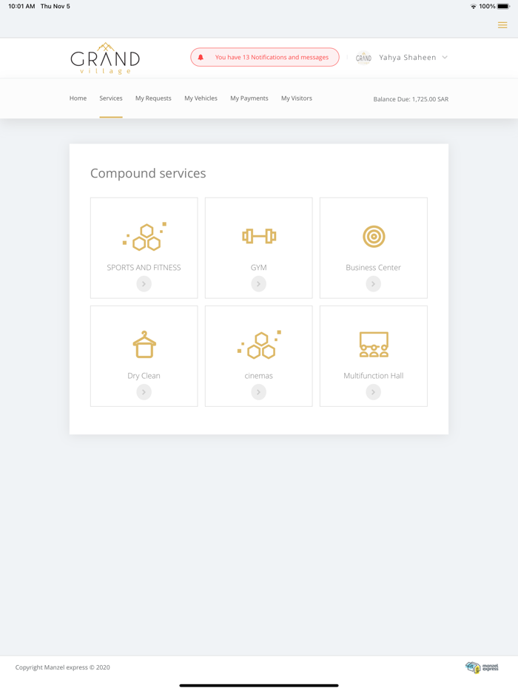Screen dimensions: 518x691
Task: Tap the Wi-Fi status icon
Action: coord(474,6)
